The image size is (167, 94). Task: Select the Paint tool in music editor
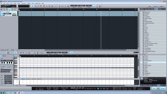click(21, 53)
